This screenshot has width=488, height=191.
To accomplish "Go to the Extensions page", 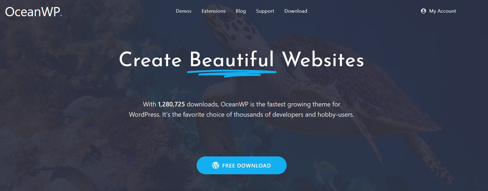I will (214, 11).
